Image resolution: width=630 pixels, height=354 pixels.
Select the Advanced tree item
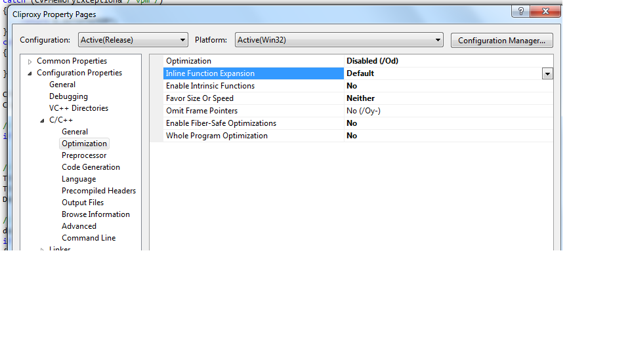tap(79, 226)
